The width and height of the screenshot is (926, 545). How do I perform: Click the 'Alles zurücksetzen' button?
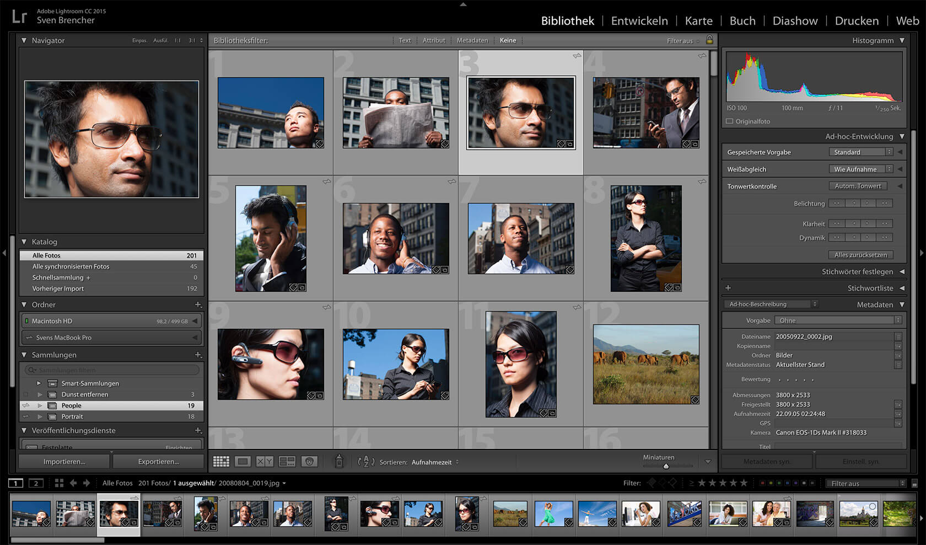tap(860, 255)
